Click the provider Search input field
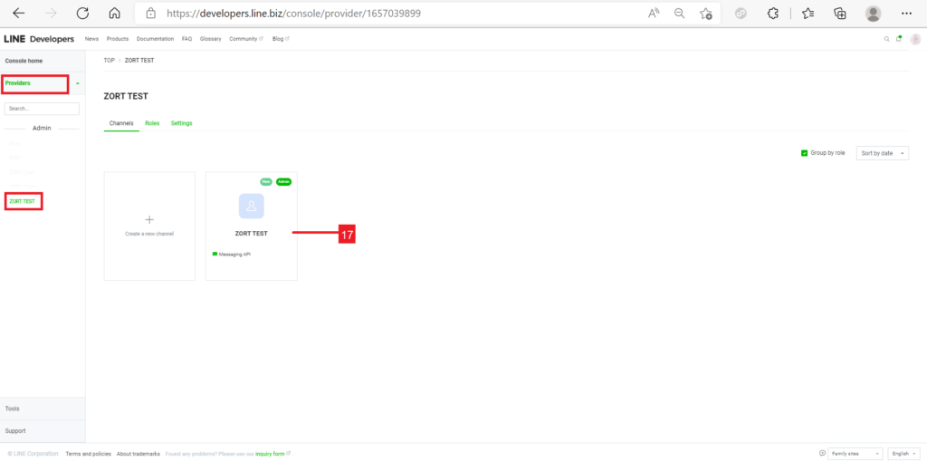The height and width of the screenshot is (462, 927). [x=42, y=109]
